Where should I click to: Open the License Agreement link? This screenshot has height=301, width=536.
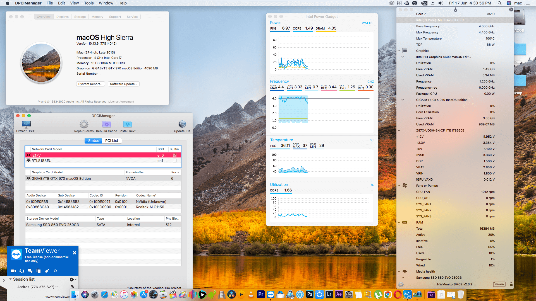(x=121, y=101)
